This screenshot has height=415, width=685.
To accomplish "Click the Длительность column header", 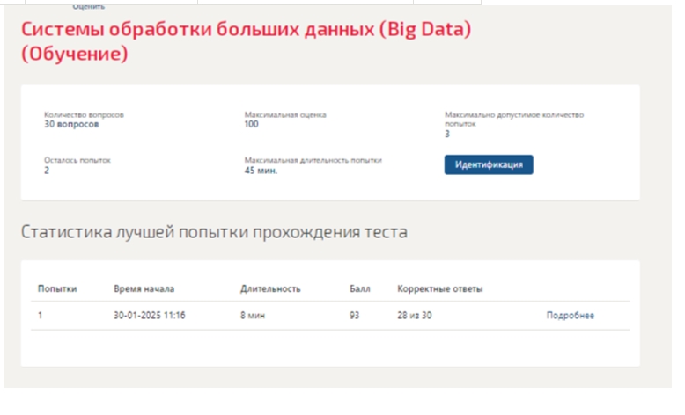I will pyautogui.click(x=270, y=288).
